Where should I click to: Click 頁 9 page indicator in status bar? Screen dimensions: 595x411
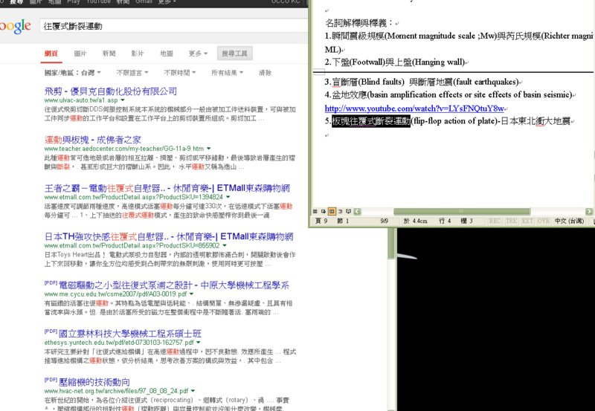click(x=321, y=221)
